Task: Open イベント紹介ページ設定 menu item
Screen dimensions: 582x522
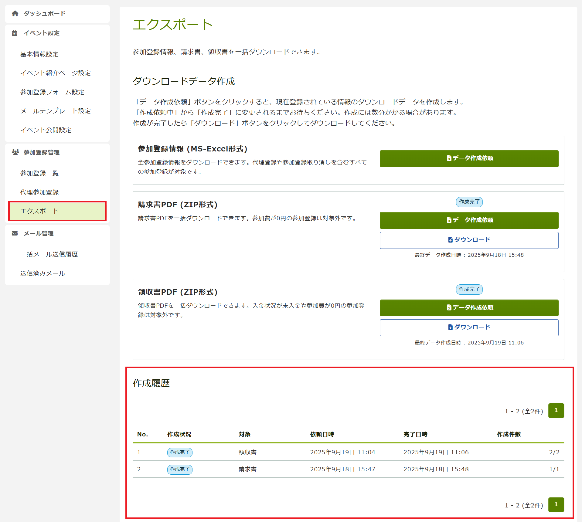Action: click(x=55, y=73)
